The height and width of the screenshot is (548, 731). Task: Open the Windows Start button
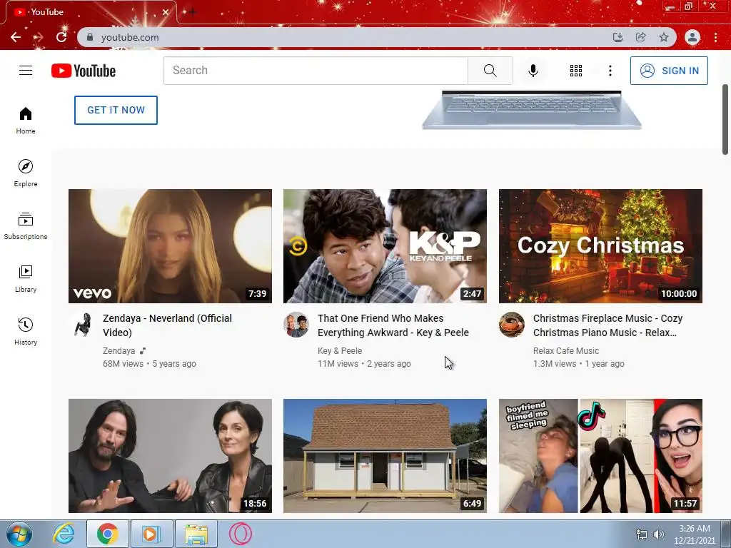[19, 534]
